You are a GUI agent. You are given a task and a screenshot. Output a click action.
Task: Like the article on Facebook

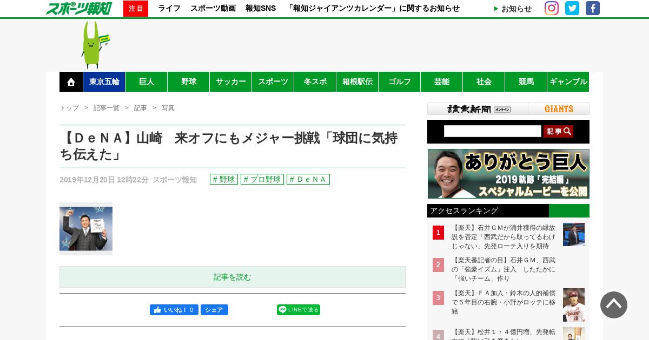174,310
